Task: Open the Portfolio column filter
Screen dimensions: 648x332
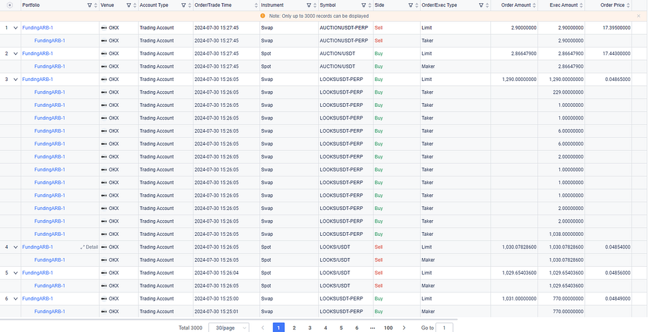Action: click(89, 5)
